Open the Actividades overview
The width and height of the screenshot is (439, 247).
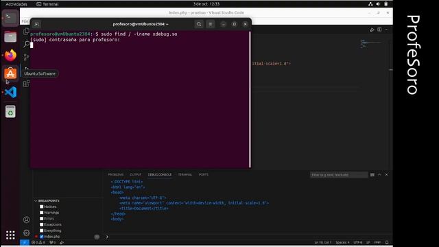click(16, 4)
